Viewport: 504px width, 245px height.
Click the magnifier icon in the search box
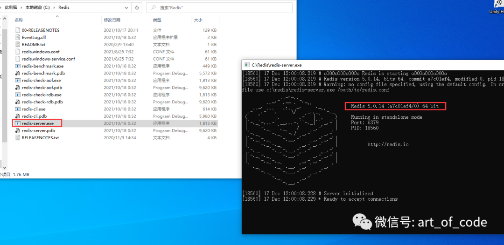click(x=154, y=7)
